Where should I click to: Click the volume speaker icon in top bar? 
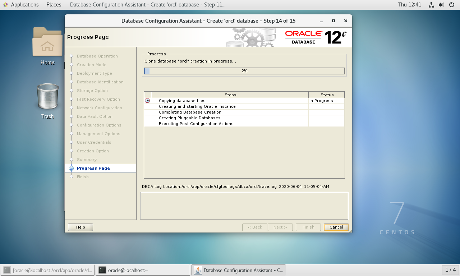tap(441, 5)
